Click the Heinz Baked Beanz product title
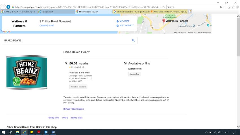Screen dimensions: 240x135 click(x=77, y=52)
